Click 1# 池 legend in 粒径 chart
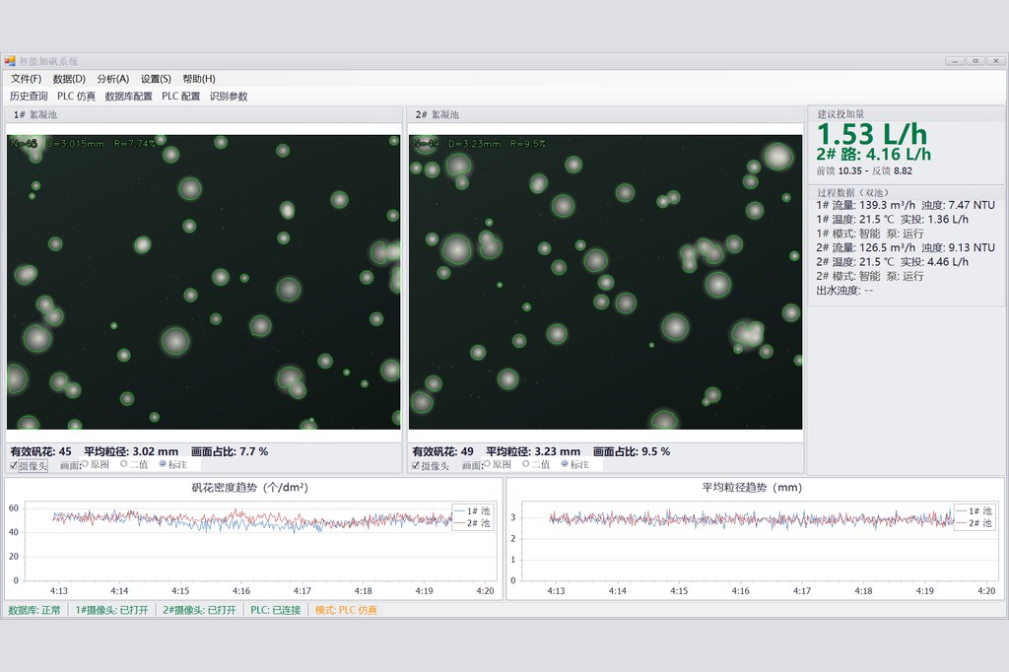The width and height of the screenshot is (1009, 672). click(975, 510)
